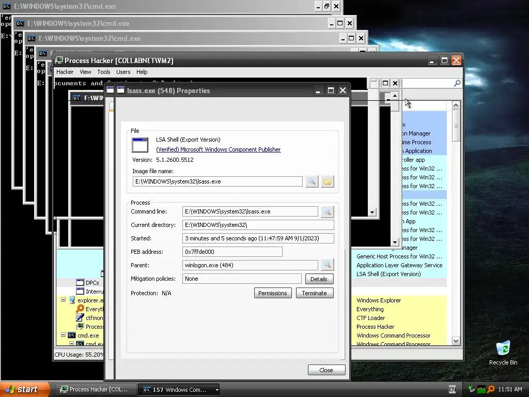This screenshot has height=397, width=529.
Task: Click in the Current directory field
Action: pos(258,225)
